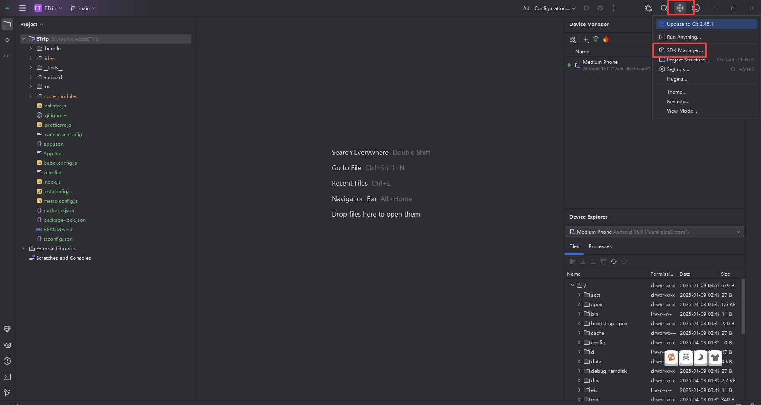Click the Device Explorer vertical scrollbar
Screen dimensions: 761x405
pos(743,306)
